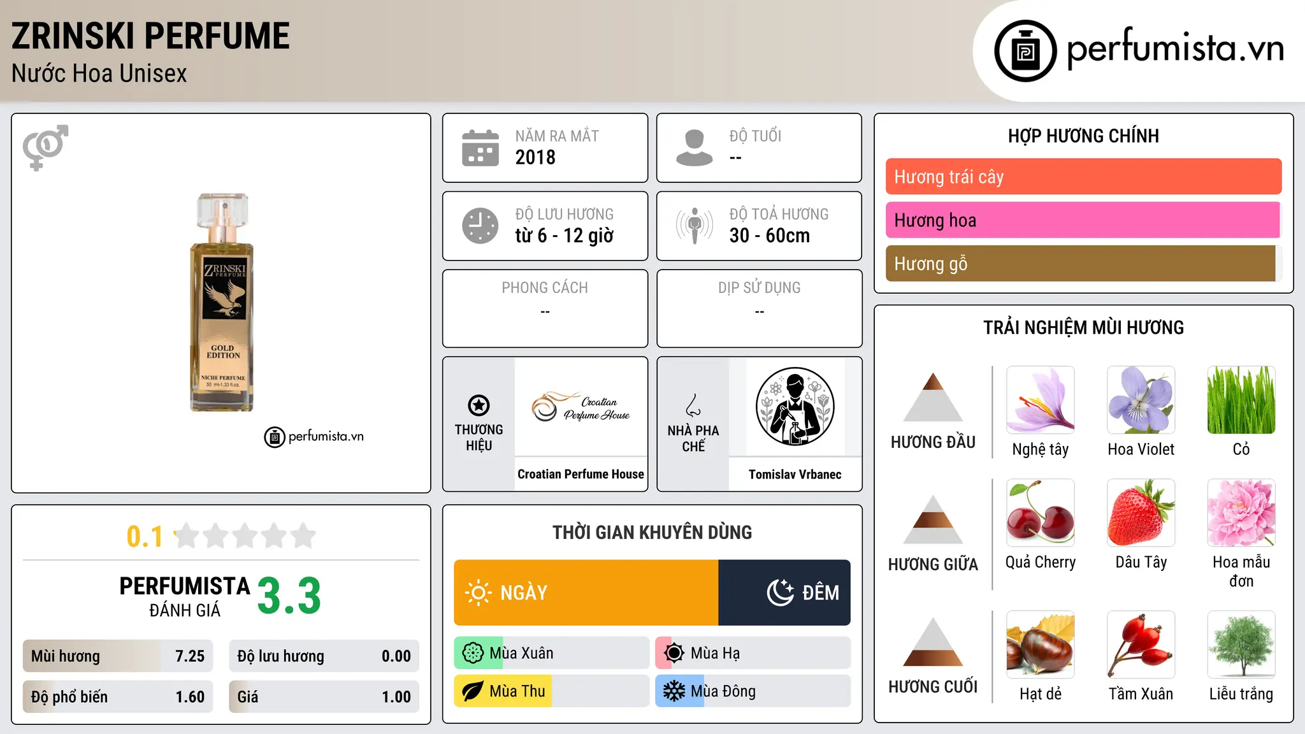
Task: Click the longevity value từ 6 - 12 giờ
Action: 565,236
